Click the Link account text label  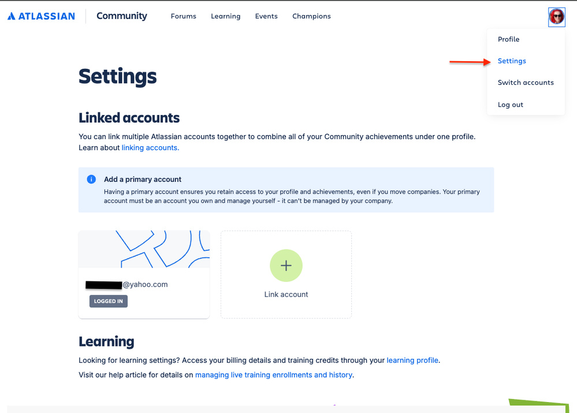(286, 295)
